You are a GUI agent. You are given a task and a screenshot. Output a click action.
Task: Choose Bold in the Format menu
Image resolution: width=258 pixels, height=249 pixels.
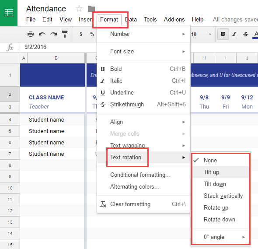pyautogui.click(x=143, y=69)
